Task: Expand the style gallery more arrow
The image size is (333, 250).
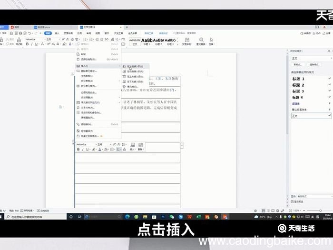Action: 177,44
